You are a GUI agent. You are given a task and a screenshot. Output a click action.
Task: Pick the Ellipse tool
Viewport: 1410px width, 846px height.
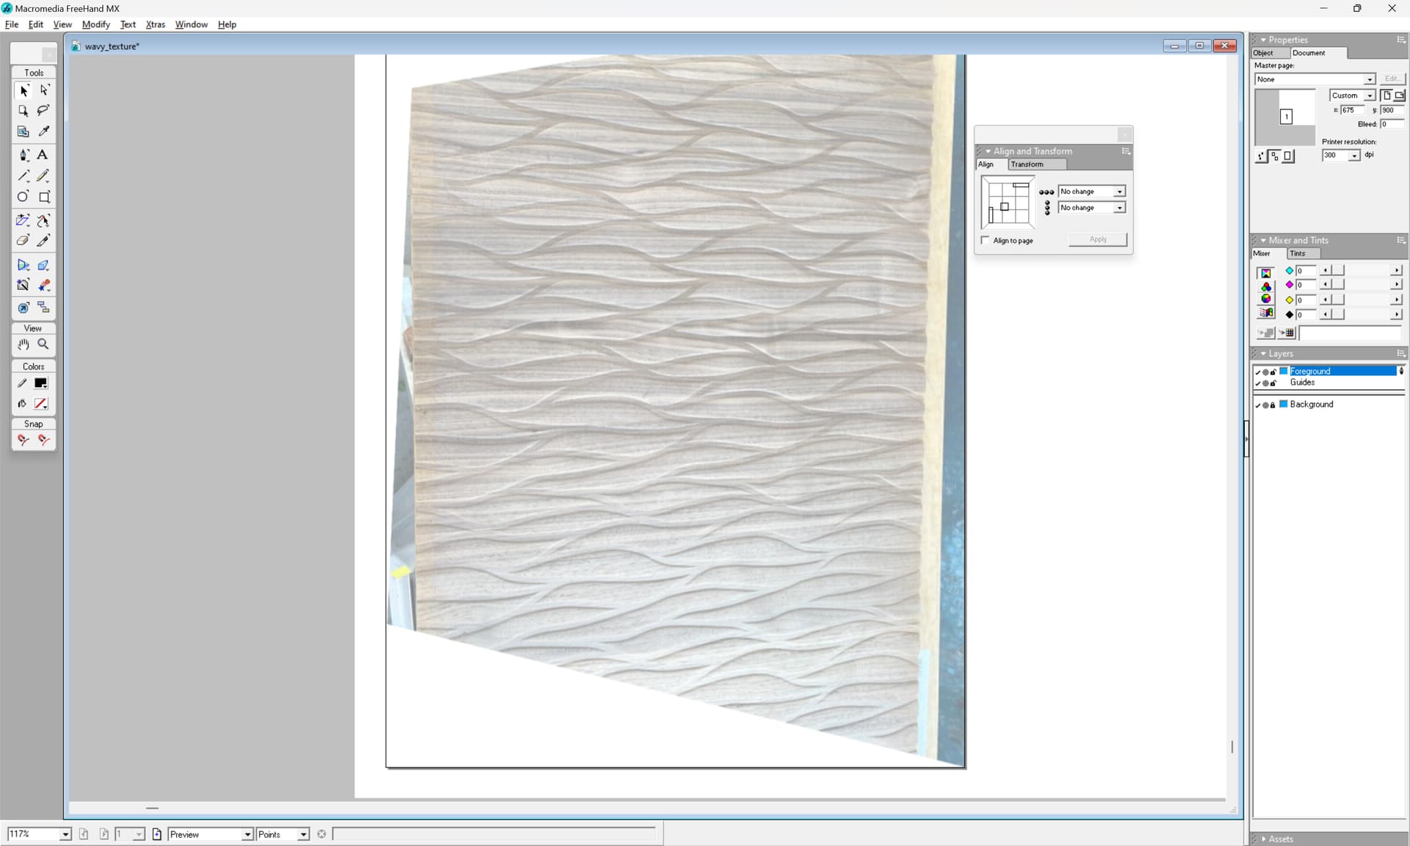tap(23, 197)
